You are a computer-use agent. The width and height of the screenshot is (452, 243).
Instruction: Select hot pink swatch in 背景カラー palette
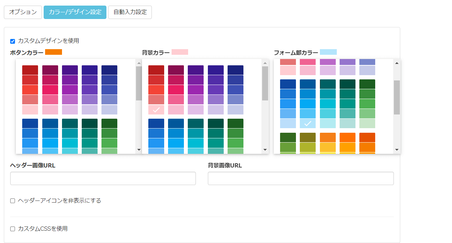[176, 90]
